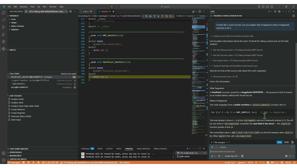Open Customize Layout button in title bar

[259, 7]
